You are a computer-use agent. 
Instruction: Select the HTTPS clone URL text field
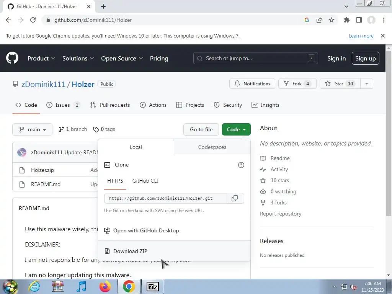pos(165,198)
